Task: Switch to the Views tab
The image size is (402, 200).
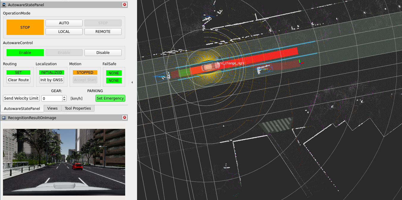Action: [52, 108]
